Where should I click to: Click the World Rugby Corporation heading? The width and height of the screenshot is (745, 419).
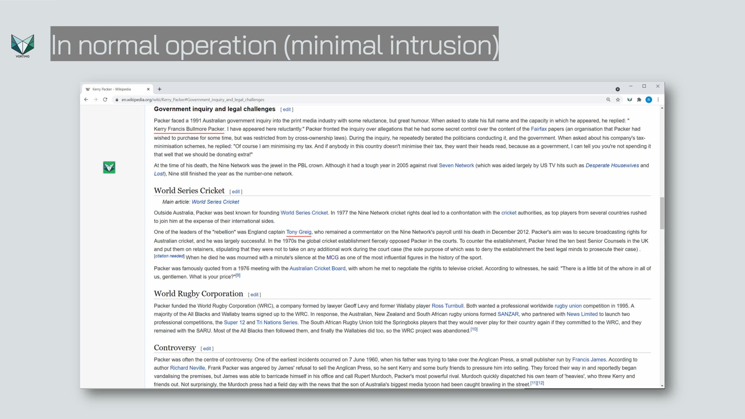point(198,294)
